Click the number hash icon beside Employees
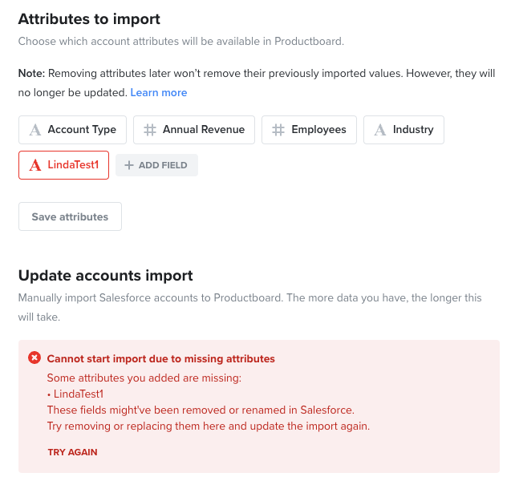 (x=278, y=130)
